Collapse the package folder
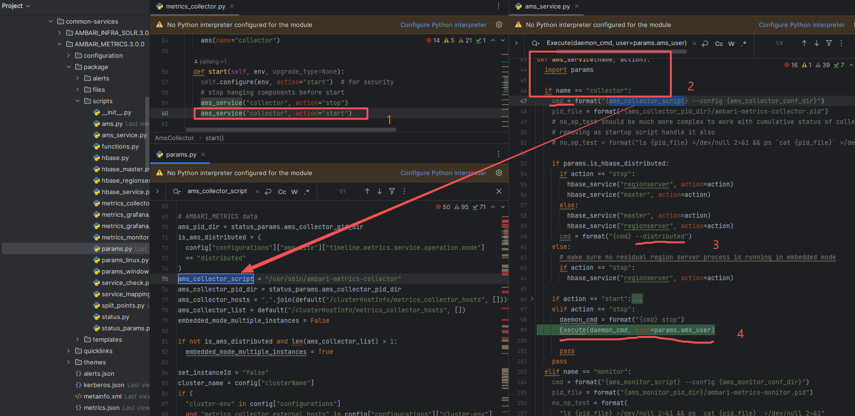This screenshot has height=416, width=855. tap(69, 67)
